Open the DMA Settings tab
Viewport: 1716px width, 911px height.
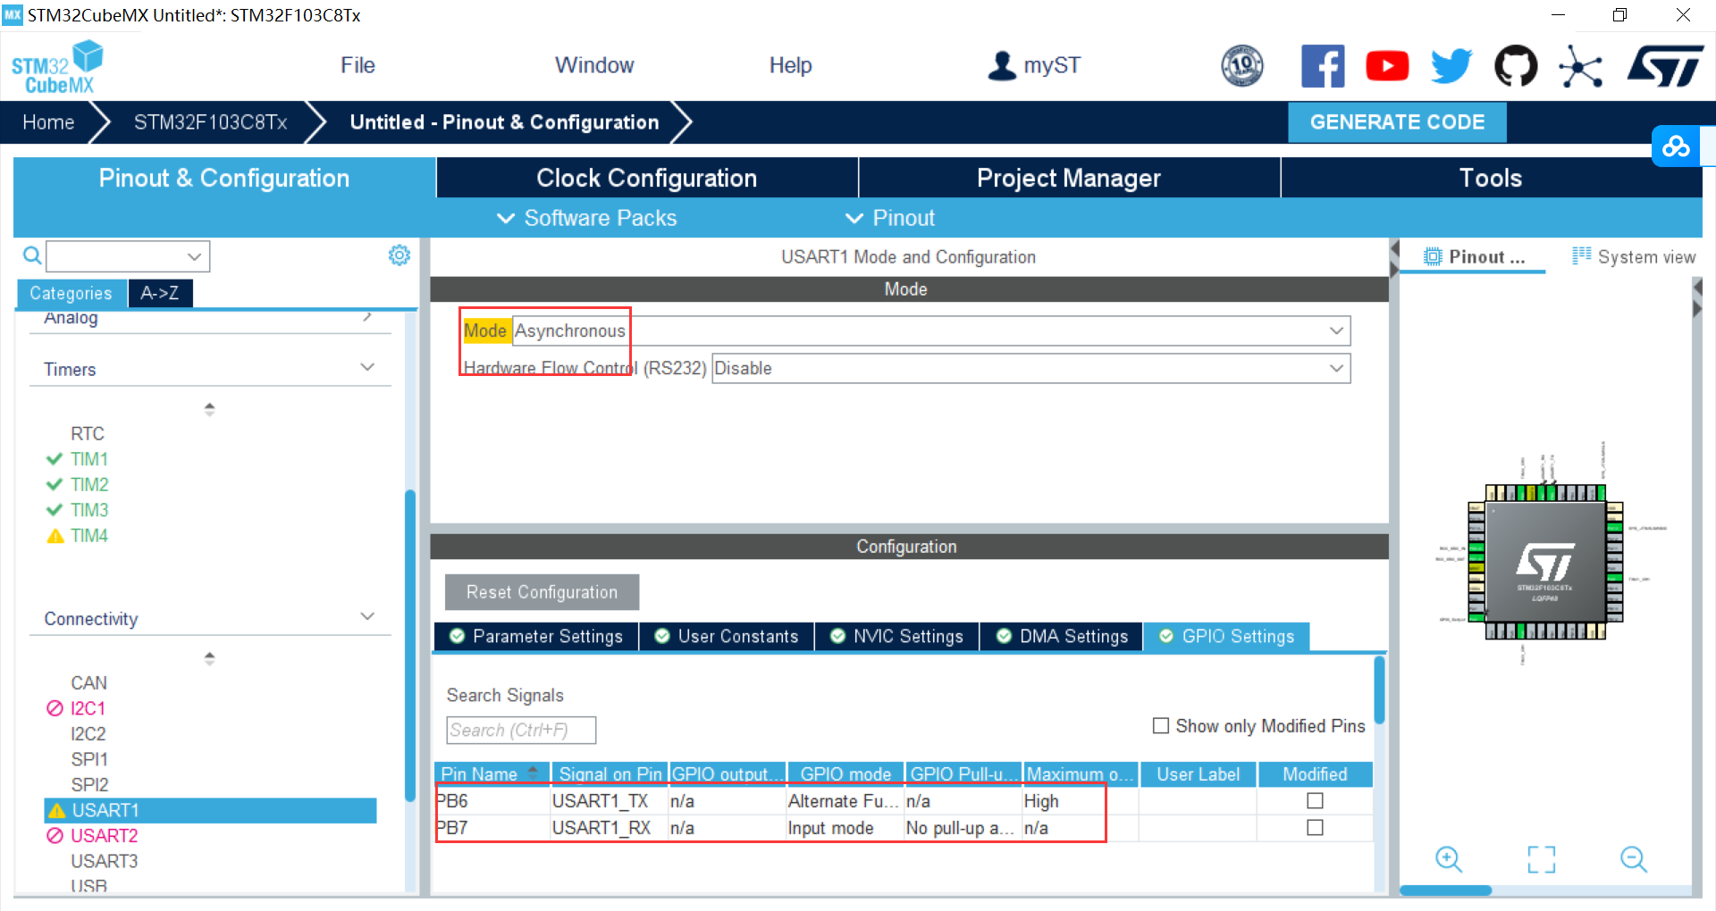tap(1062, 636)
